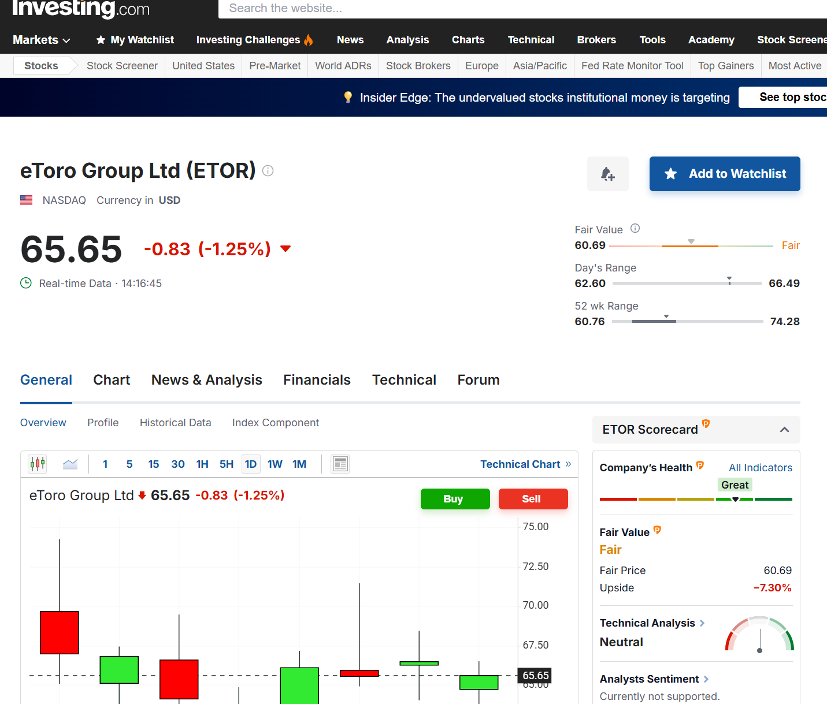Select the 30 minute chart interval
Screen dimensions: 827x704
(178, 464)
